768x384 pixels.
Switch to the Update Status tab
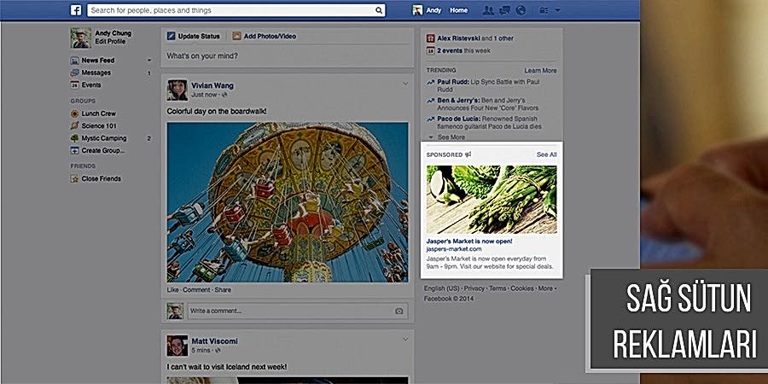194,36
